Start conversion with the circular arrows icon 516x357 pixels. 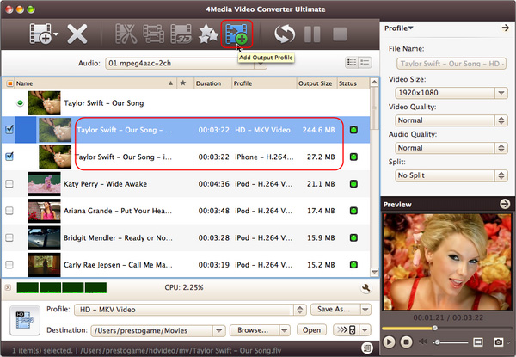coord(285,35)
